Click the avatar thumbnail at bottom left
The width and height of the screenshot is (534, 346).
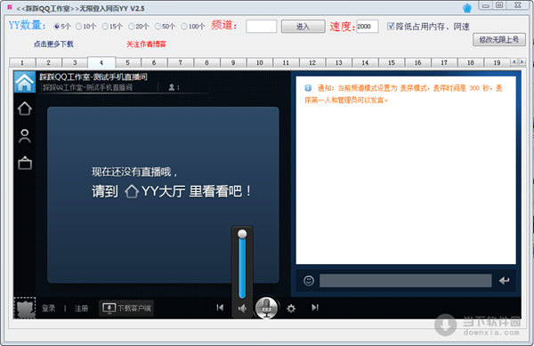click(x=25, y=308)
